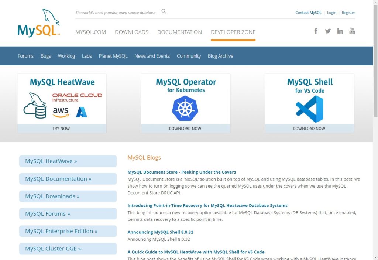Click the MySQL dolphin logo

point(38,23)
